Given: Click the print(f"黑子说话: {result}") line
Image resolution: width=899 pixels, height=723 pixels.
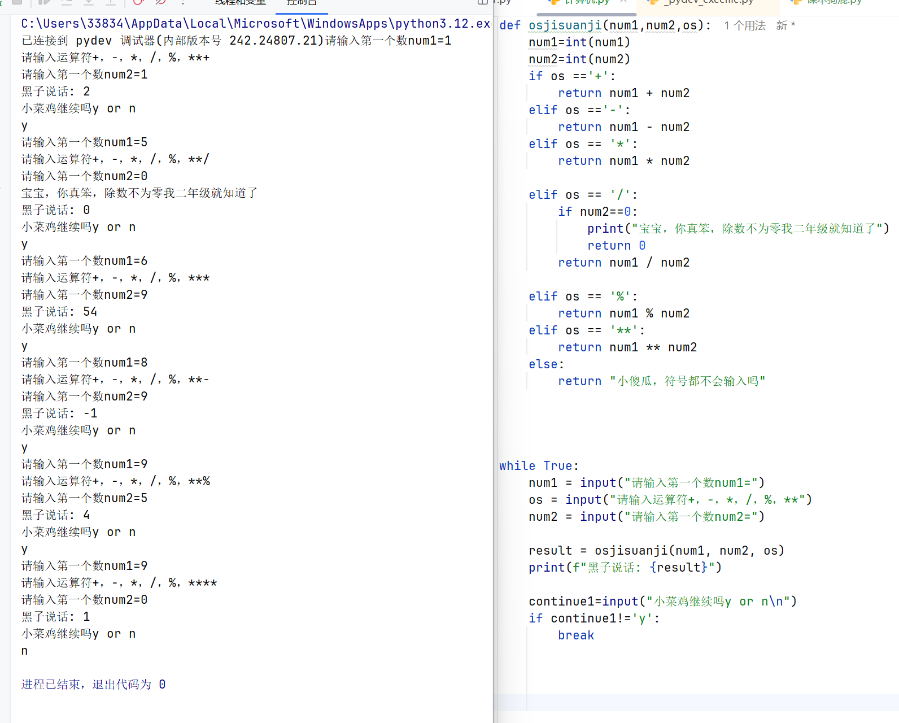Looking at the screenshot, I should tap(625, 568).
